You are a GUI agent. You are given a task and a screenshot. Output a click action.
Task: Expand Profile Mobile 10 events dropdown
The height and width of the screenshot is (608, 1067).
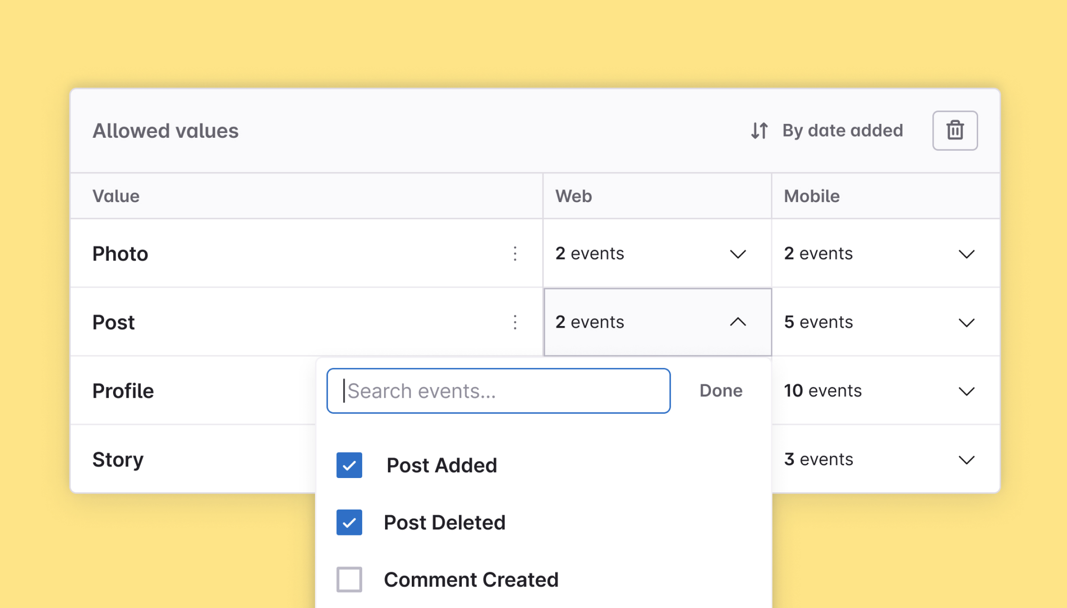point(966,391)
